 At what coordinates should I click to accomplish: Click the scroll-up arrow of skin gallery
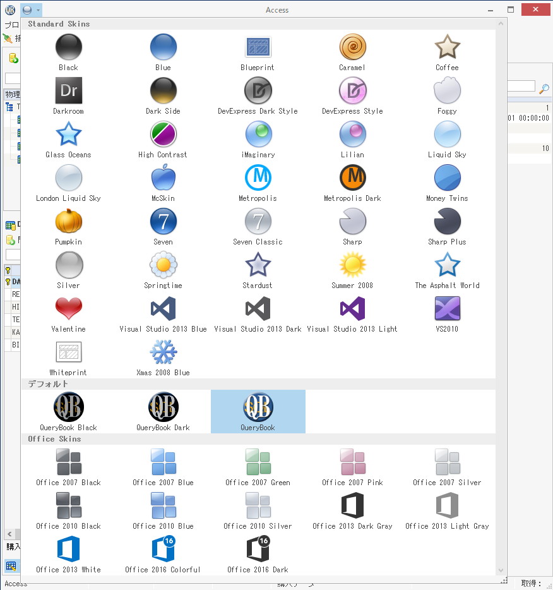501,23
